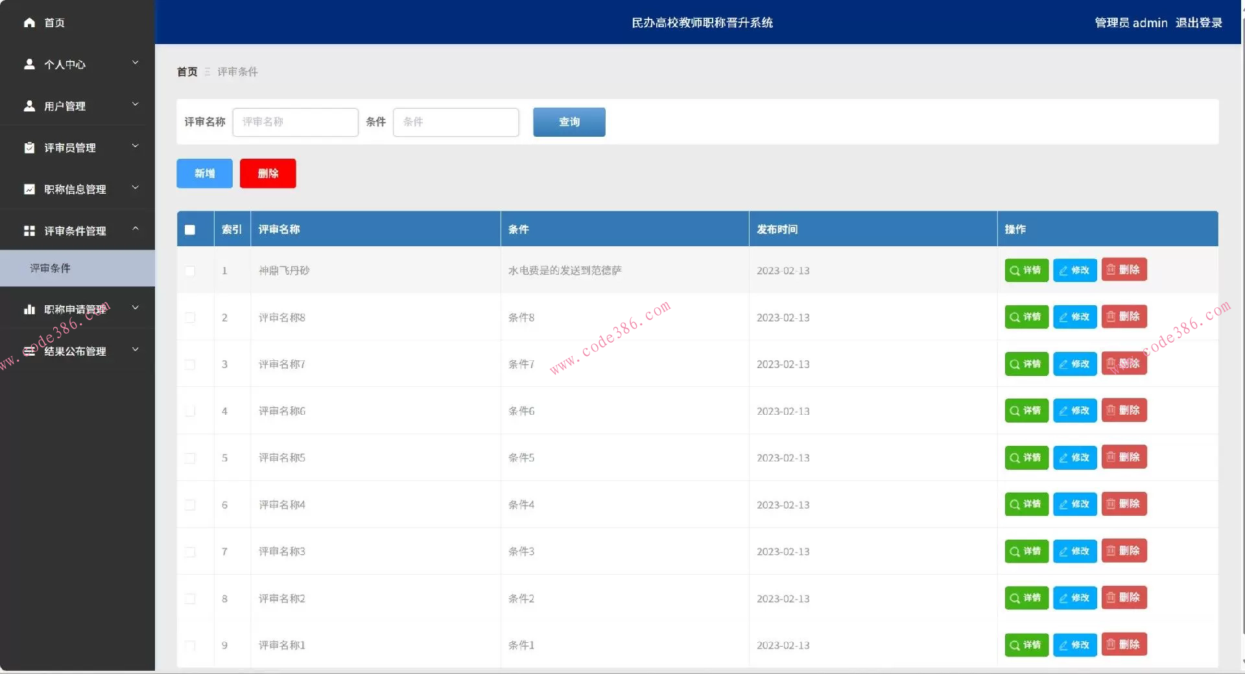This screenshot has width=1245, height=674.
Task: Click inside the 评审名称 input field
Action: click(x=295, y=122)
